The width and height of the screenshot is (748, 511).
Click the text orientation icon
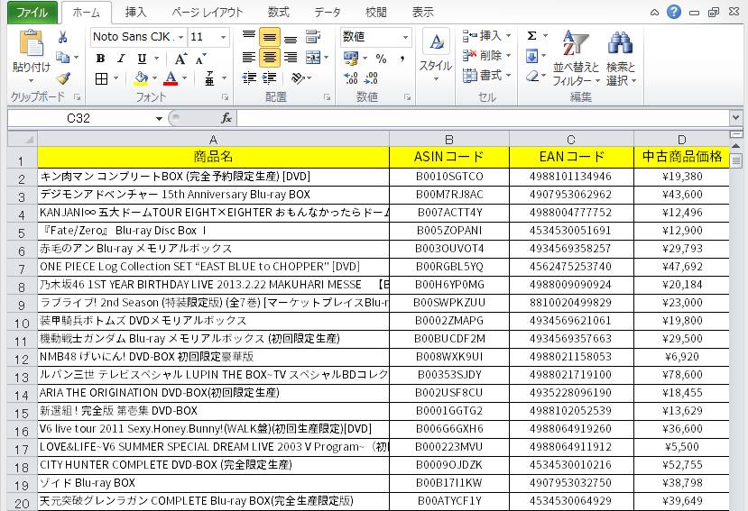click(298, 78)
